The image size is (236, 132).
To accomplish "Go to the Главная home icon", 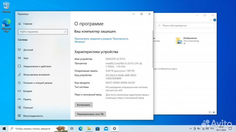I will [19, 24].
